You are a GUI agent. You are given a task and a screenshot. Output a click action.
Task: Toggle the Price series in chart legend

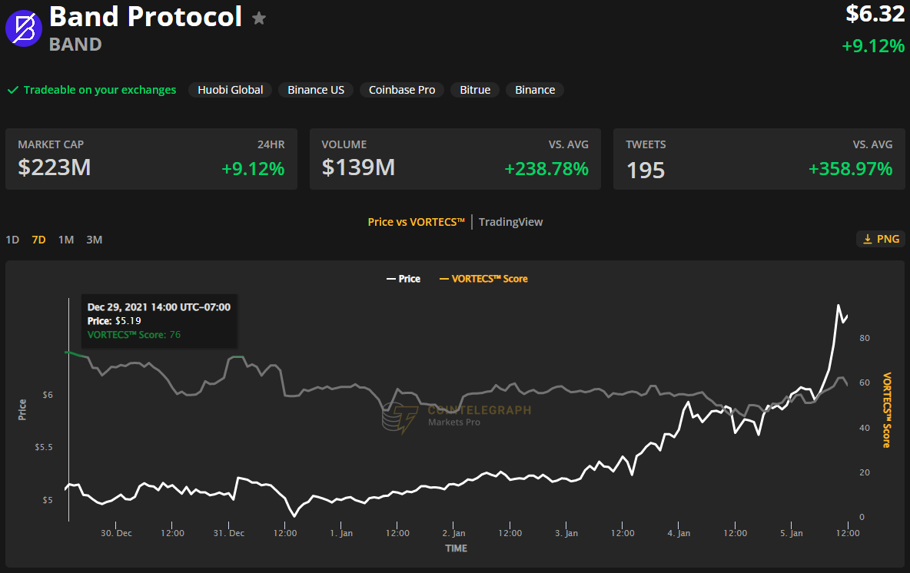tap(403, 279)
